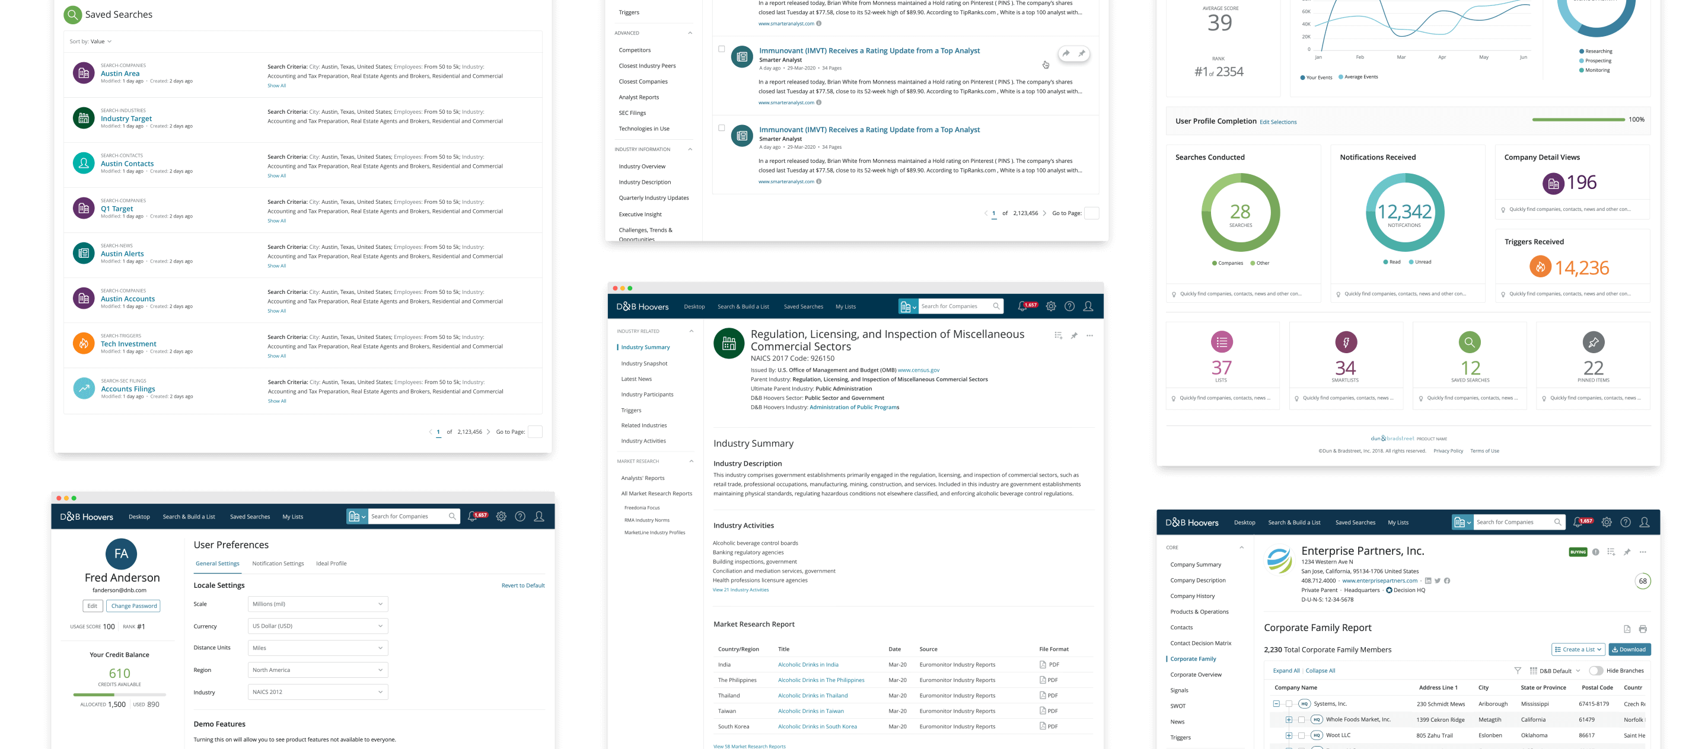The width and height of the screenshot is (1708, 749).
Task: Collapse the Systems, Inc. tree row
Action: (x=1276, y=704)
